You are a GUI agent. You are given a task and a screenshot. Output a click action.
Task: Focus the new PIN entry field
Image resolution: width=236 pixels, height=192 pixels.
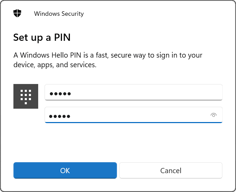pos(133,93)
